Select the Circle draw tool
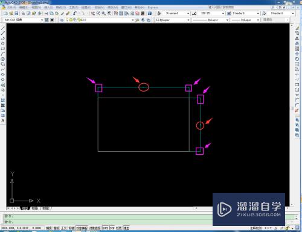This screenshot has width=302, height=232. point(3,59)
